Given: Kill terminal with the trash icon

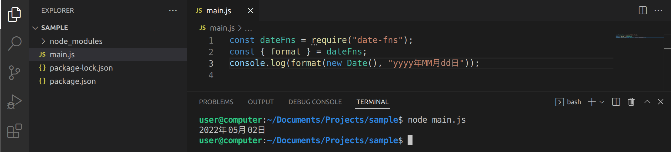Looking at the screenshot, I should [631, 102].
